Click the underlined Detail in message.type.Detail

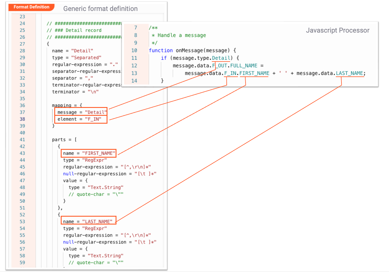click(x=221, y=58)
